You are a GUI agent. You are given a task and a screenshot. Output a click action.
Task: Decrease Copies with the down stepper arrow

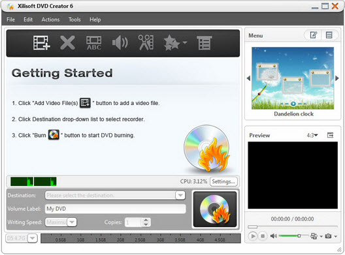(x=146, y=224)
